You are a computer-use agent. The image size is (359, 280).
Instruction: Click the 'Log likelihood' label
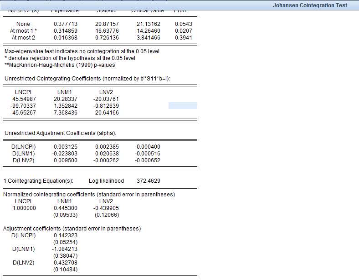(x=106, y=181)
